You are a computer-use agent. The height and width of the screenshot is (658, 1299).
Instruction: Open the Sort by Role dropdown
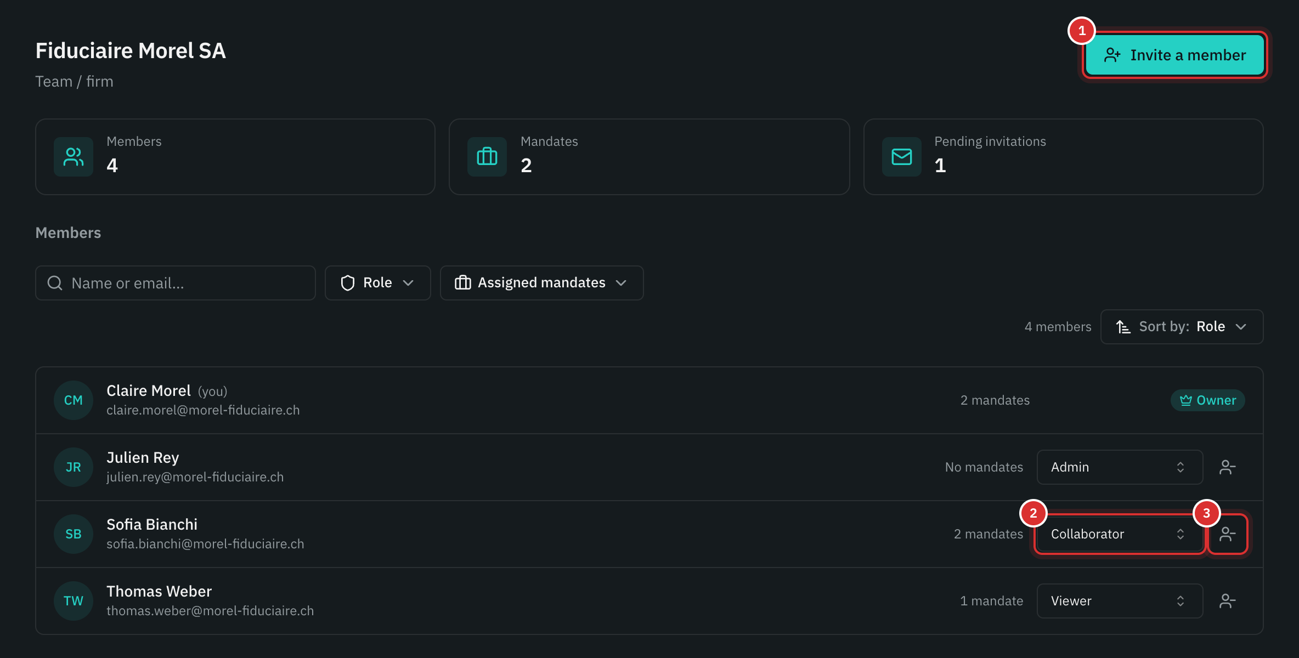tap(1182, 327)
